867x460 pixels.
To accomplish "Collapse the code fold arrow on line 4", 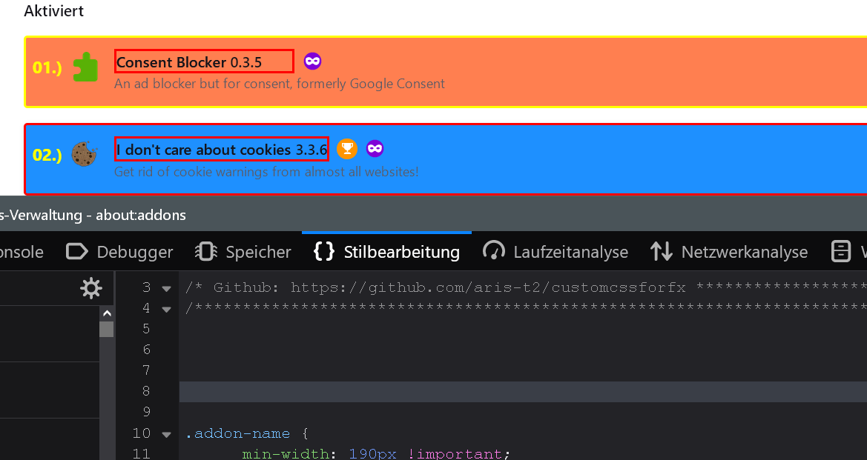I will 166,309.
